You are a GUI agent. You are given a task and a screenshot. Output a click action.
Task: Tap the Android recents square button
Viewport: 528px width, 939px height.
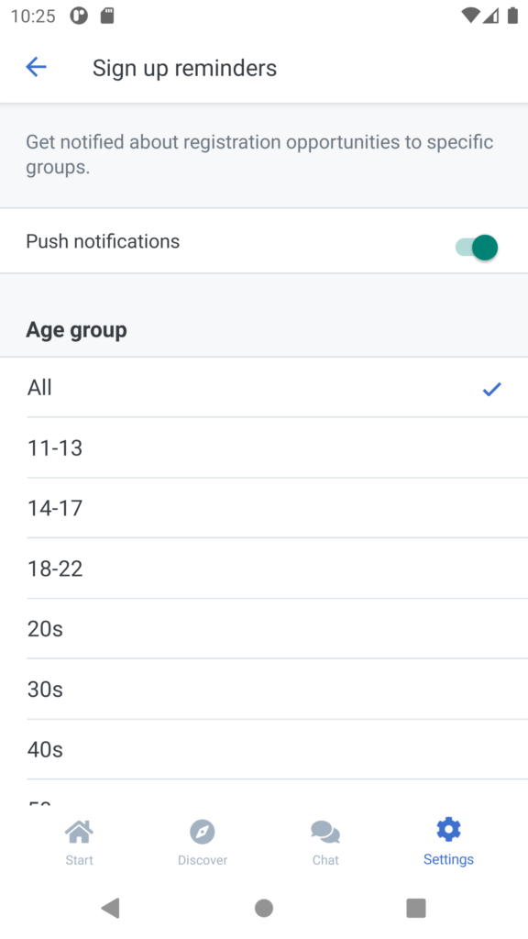416,908
